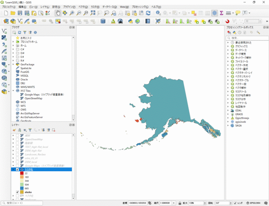Filter the Browser panel tree
Viewport: 269px width, 206px height.
click(25, 33)
